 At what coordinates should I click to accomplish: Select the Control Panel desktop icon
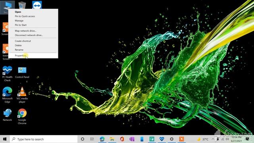(22, 73)
